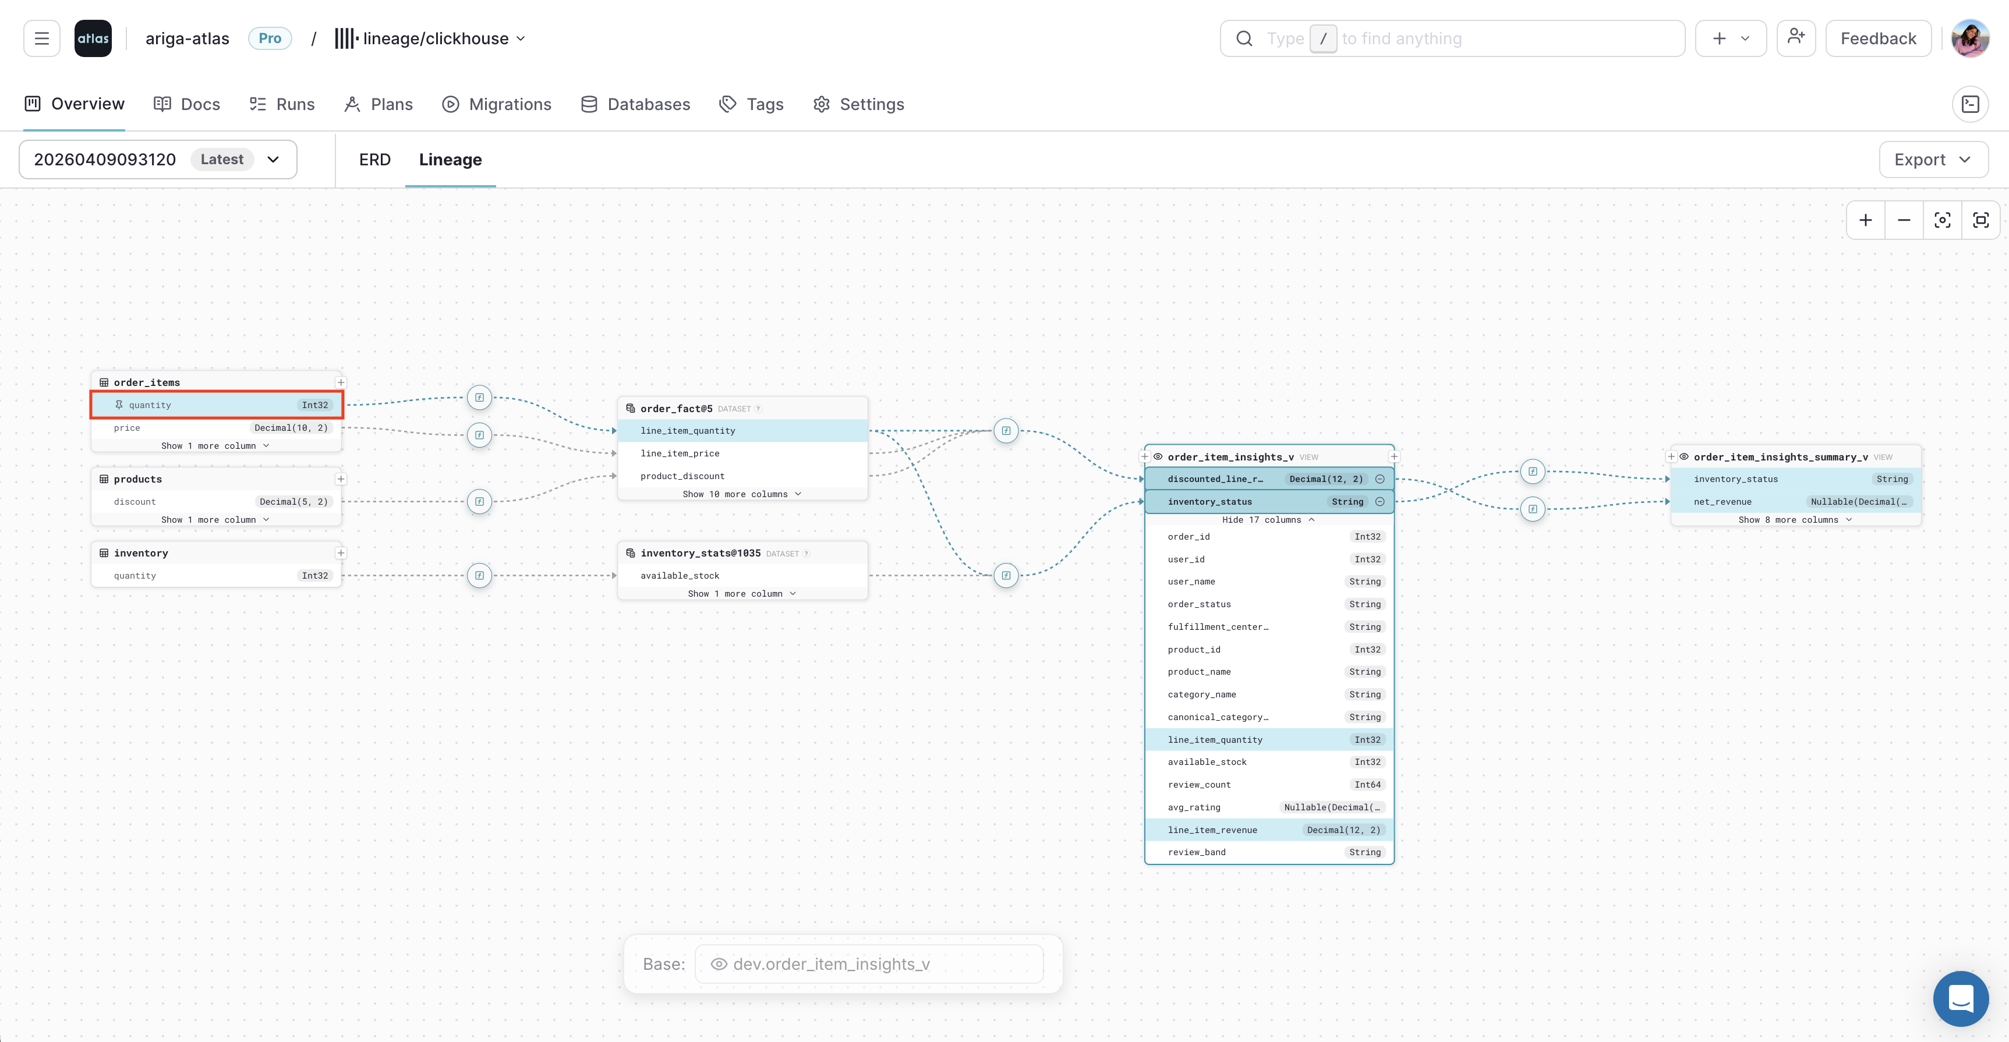The image size is (2009, 1042).
Task: Open the Latest version dropdown
Action: (x=273, y=159)
